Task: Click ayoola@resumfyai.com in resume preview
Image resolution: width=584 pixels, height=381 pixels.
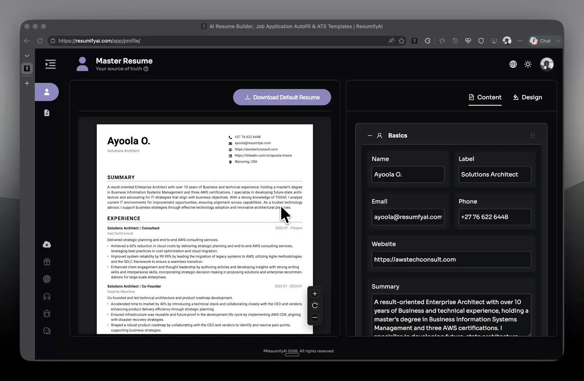Action: point(253,143)
